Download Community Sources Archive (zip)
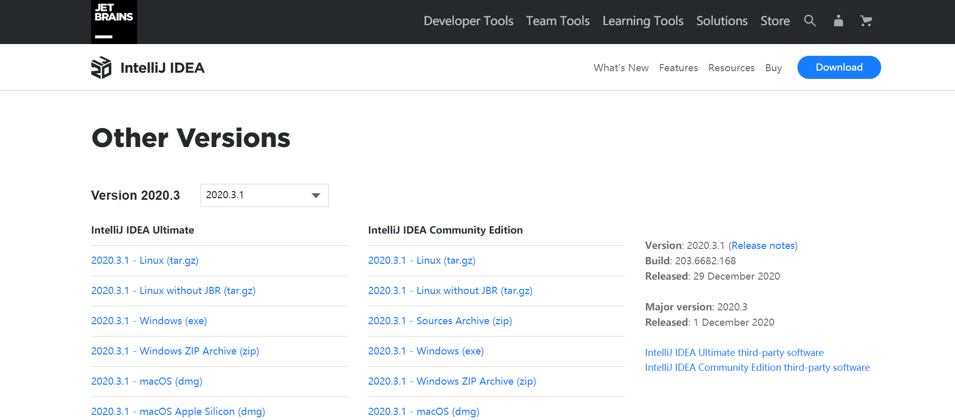Screen dimensions: 955x420 point(440,321)
